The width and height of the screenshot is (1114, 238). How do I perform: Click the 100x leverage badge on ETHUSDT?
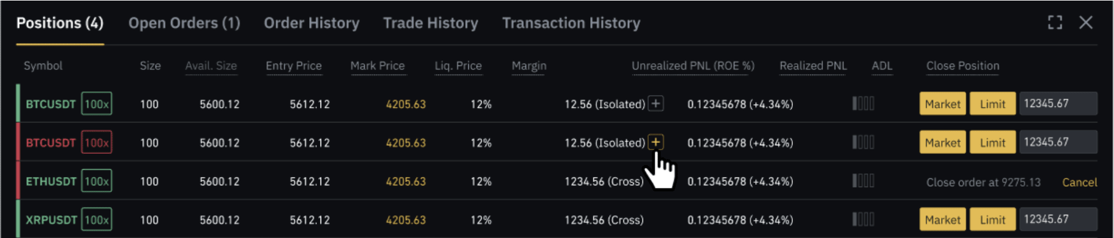click(x=96, y=181)
